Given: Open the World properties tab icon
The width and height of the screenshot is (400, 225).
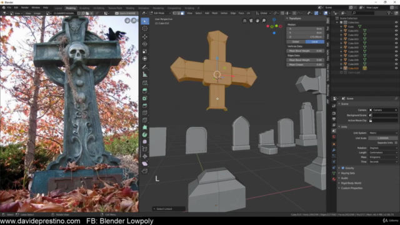Looking at the screenshot, I should click(334, 137).
